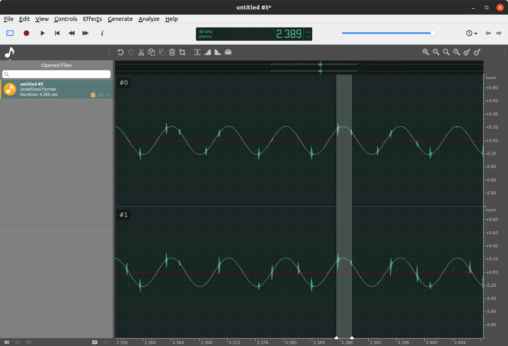The height and width of the screenshot is (346, 508).
Task: Click the blue playback volume slider handle
Action: (x=433, y=33)
